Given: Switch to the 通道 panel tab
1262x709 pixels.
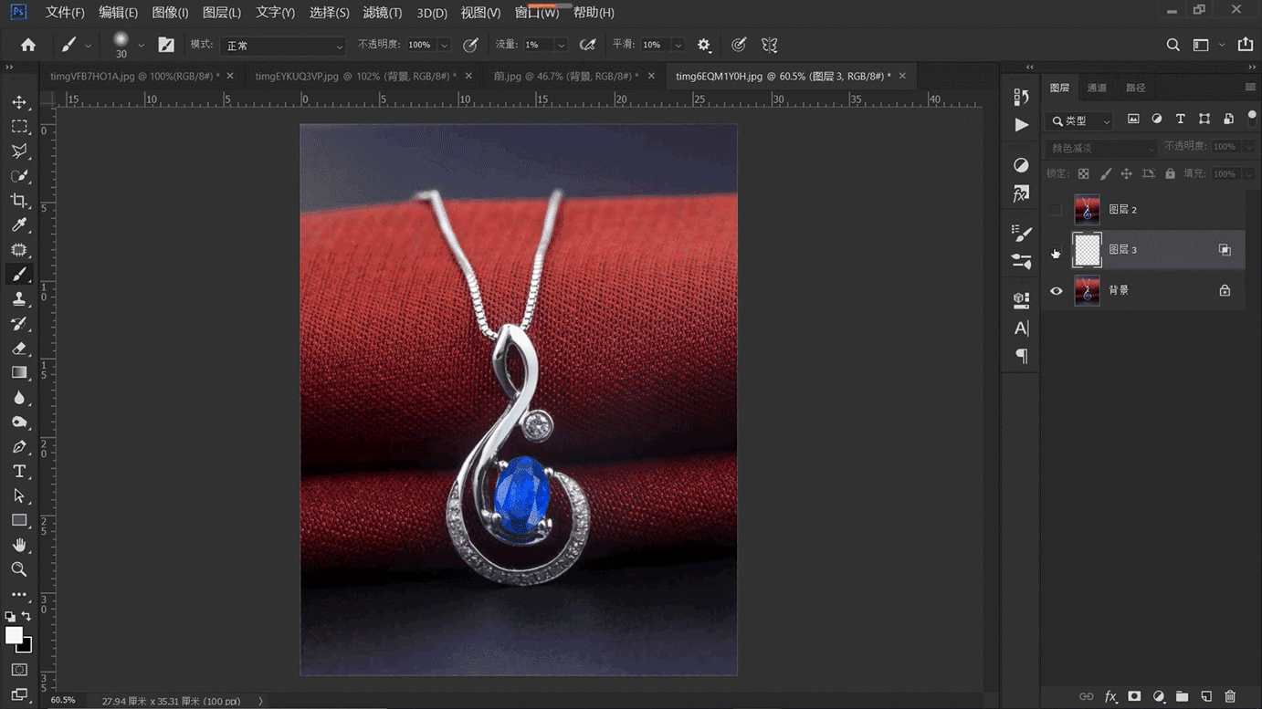Looking at the screenshot, I should pyautogui.click(x=1097, y=88).
